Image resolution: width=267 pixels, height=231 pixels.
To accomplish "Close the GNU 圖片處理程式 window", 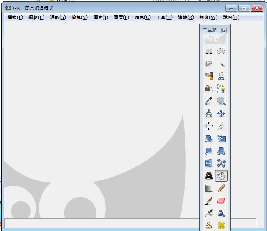I will coord(257,9).
